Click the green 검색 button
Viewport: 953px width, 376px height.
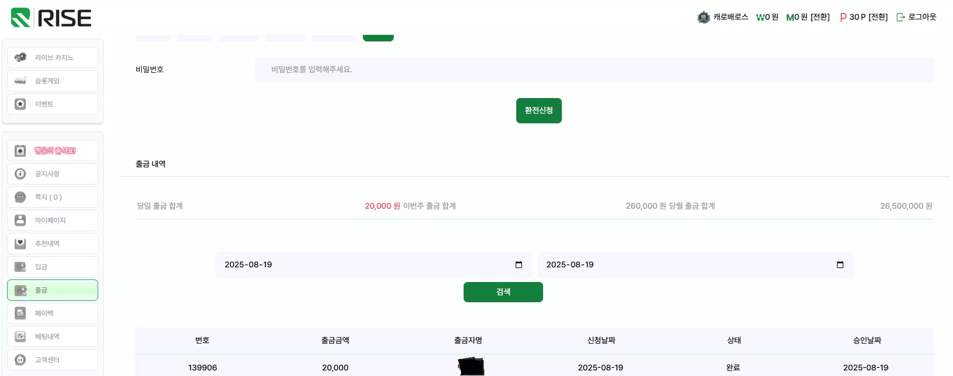(503, 292)
